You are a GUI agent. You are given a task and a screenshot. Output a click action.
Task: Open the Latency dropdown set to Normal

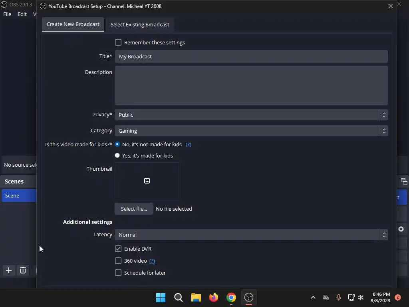coord(251,235)
